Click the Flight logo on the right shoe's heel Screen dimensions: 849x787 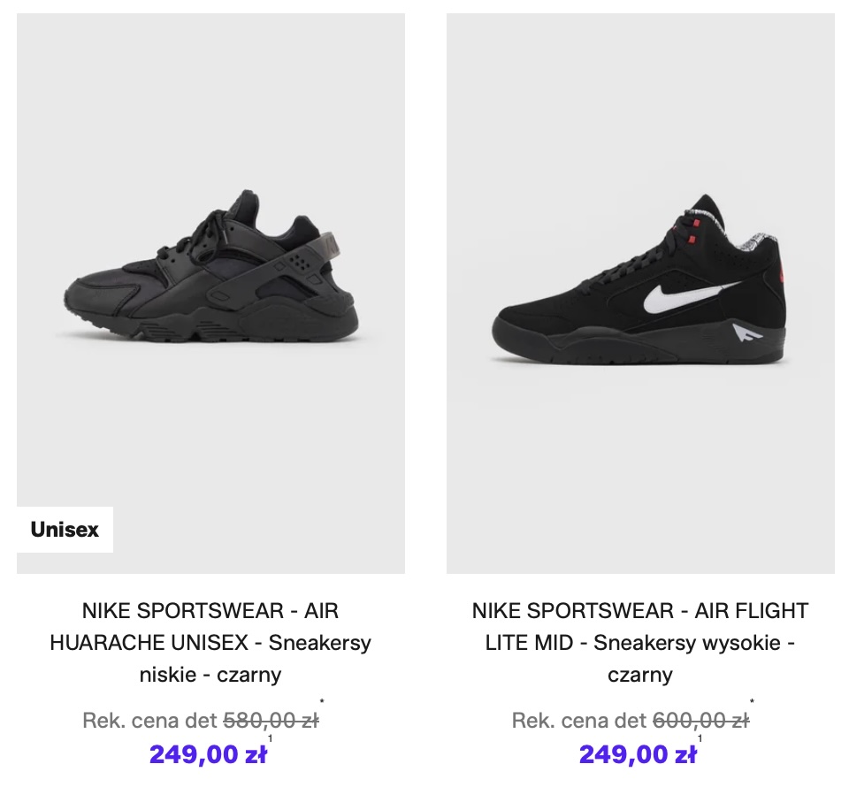[742, 335]
